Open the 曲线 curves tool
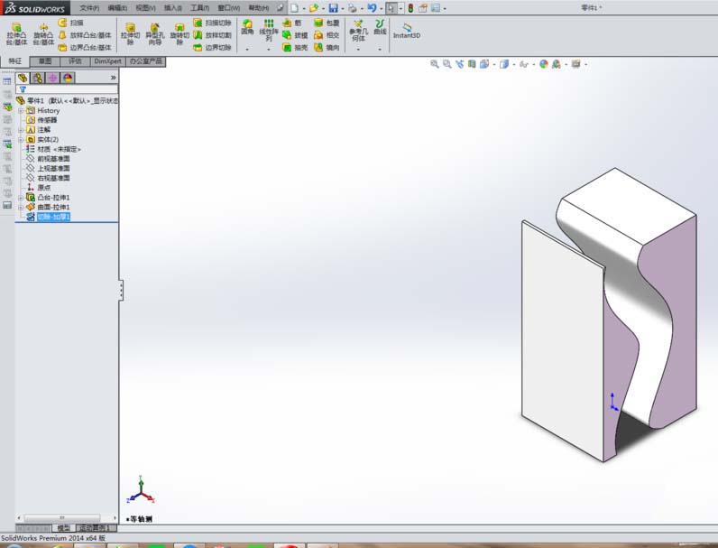 380,27
